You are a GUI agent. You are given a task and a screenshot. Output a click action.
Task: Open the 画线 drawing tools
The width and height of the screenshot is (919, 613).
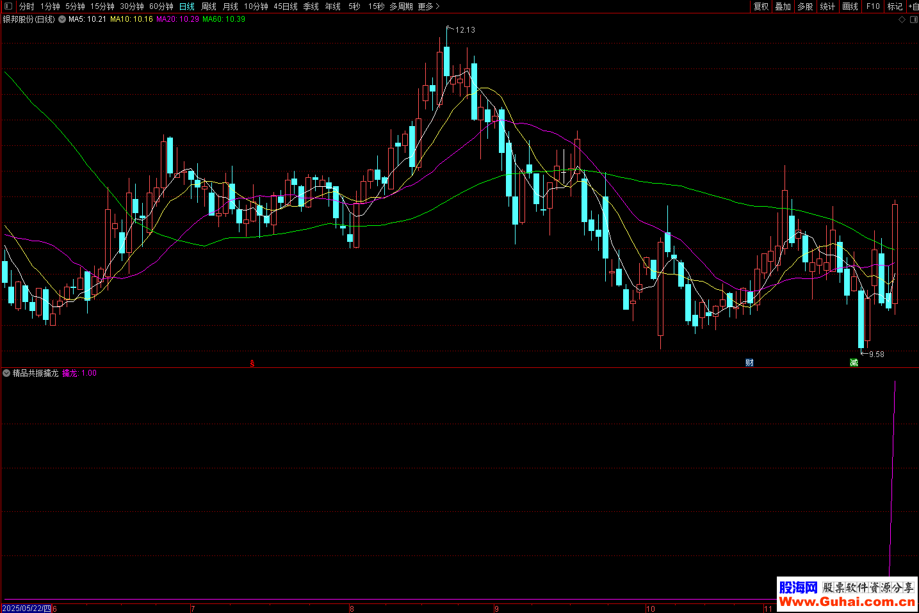850,6
